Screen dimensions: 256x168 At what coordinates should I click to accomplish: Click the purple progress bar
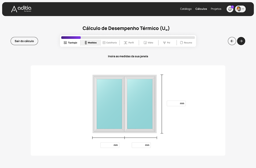pyautogui.click(x=71, y=38)
